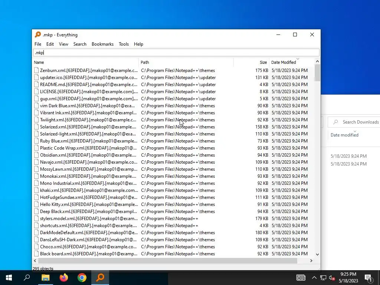Select the Deep Black.xml file name

pyautogui.click(x=88, y=211)
